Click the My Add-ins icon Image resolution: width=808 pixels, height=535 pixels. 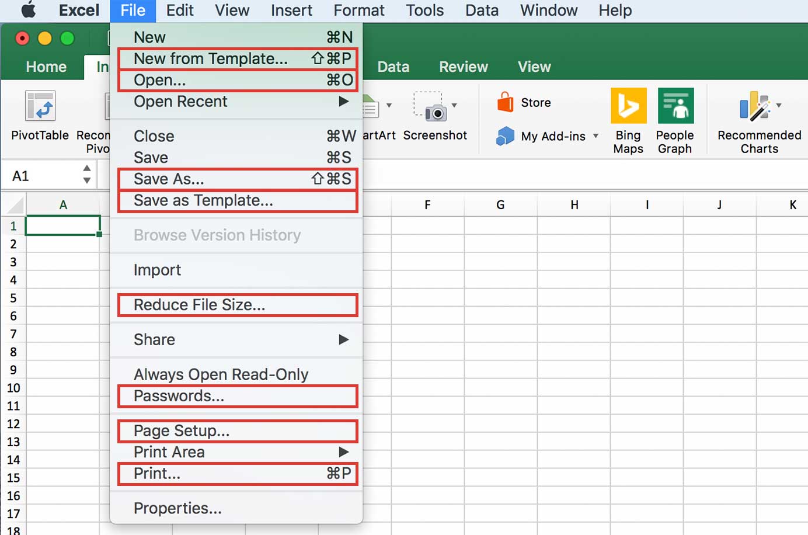pyautogui.click(x=505, y=136)
